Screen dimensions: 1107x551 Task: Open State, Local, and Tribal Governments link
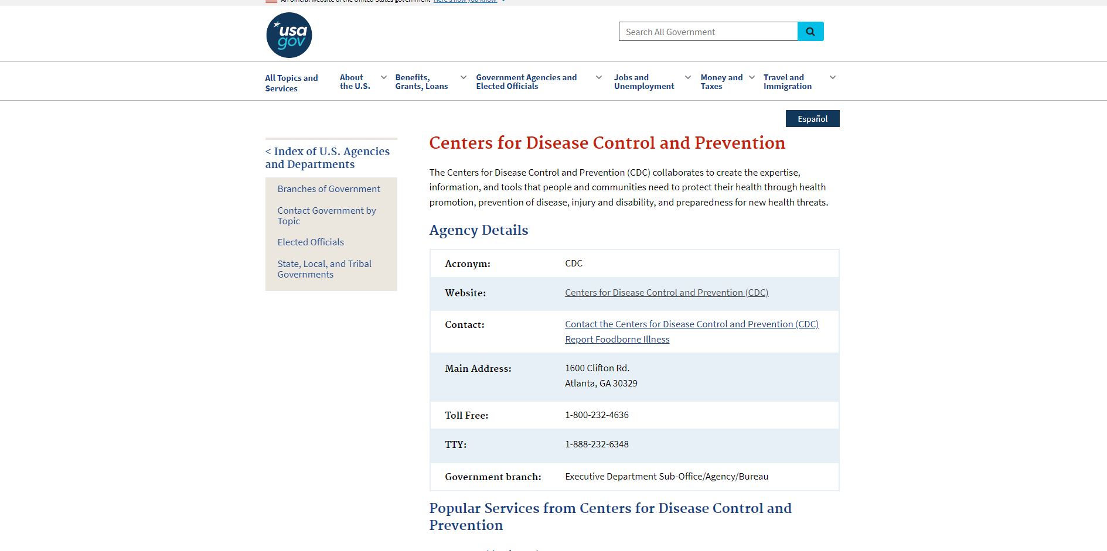(x=324, y=269)
